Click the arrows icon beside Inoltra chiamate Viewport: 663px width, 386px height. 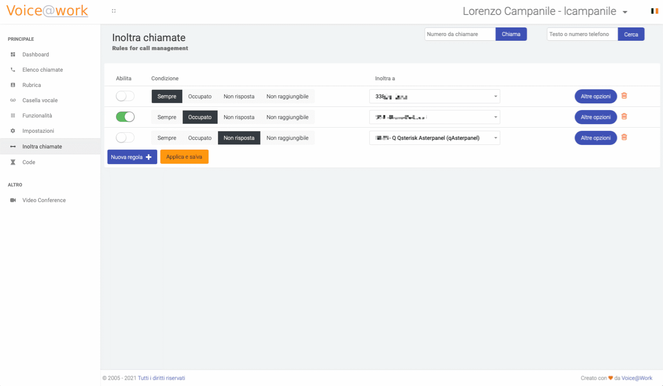click(13, 146)
